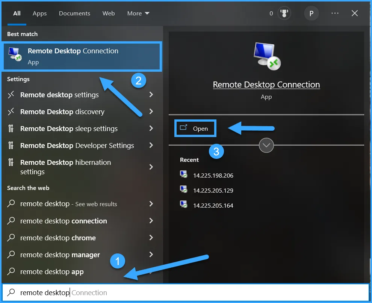Click the search icon beside remote desktop chrome
This screenshot has height=303, width=372.
pyautogui.click(x=11, y=238)
